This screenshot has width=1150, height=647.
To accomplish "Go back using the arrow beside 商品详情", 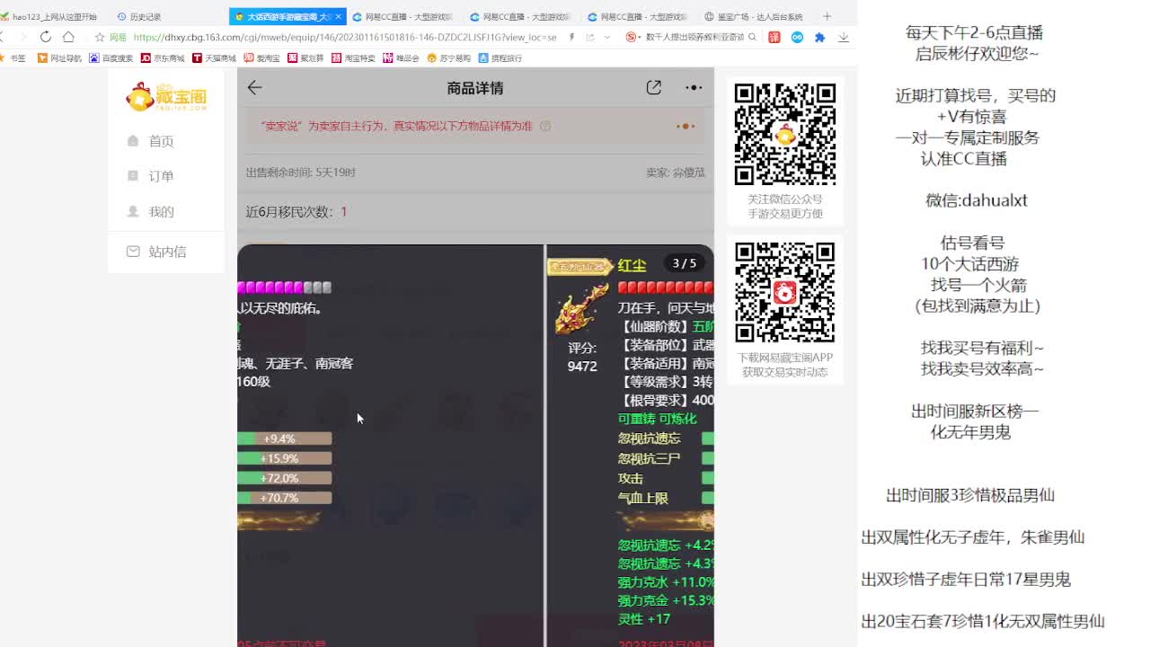I will 254,87.
